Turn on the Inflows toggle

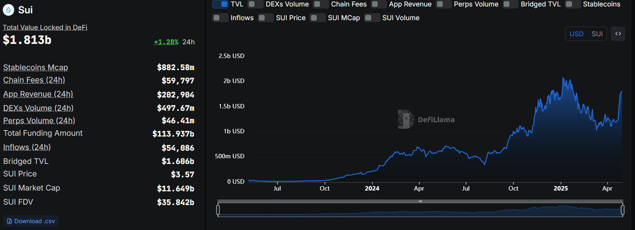[x=221, y=18]
